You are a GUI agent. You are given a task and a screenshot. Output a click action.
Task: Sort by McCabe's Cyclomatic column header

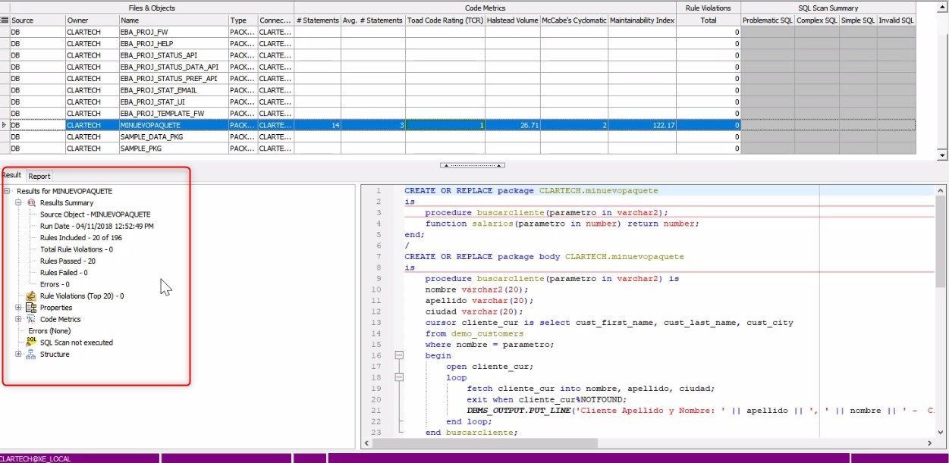(574, 20)
